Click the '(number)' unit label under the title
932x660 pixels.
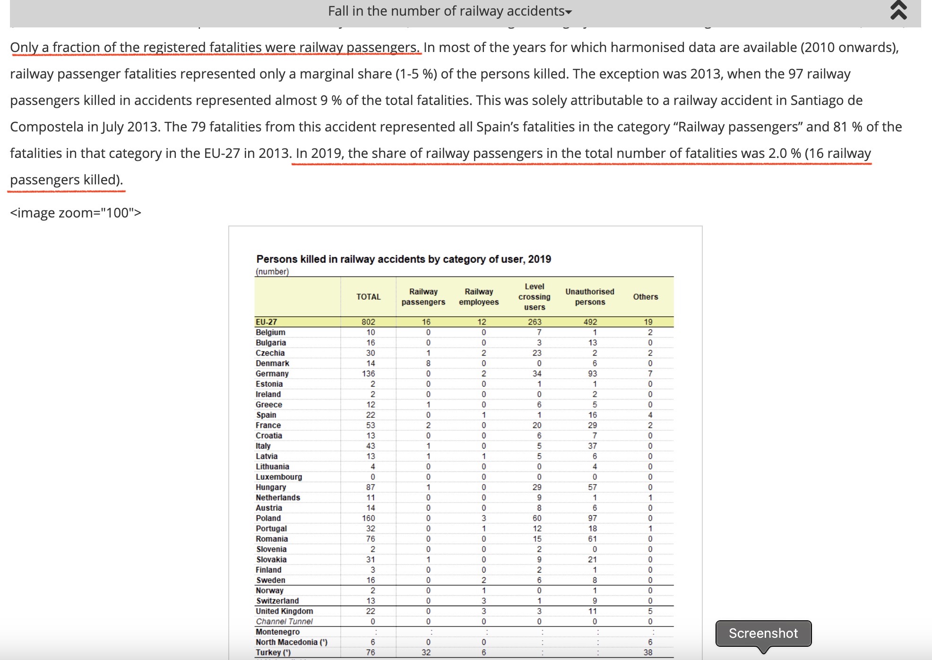[x=272, y=272]
